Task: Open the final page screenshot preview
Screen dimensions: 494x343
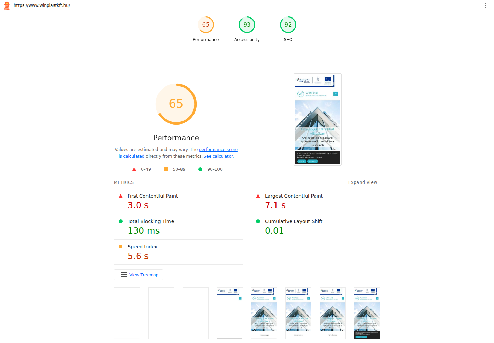Action: point(318,119)
